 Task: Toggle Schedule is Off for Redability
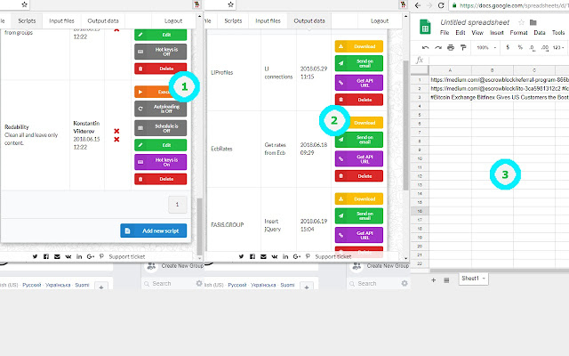(x=160, y=128)
